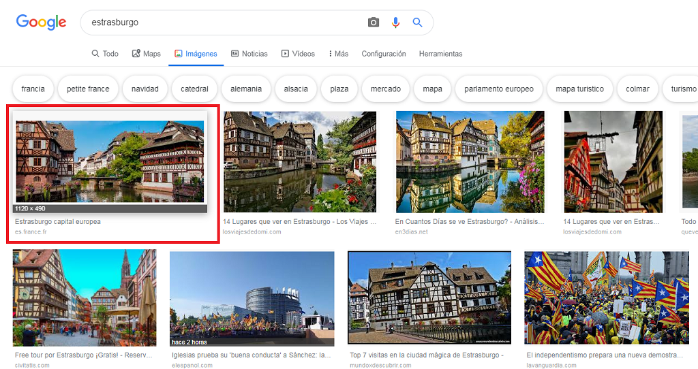698x369 pixels.
Task: Select the parlamento europeo chip
Action: click(499, 89)
